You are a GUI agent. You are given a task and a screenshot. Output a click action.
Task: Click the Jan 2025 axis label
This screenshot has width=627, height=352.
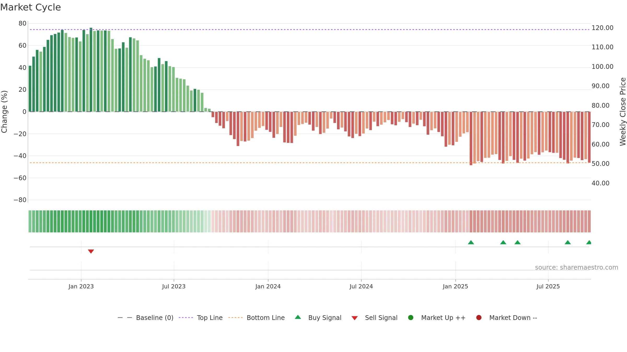[x=455, y=286]
